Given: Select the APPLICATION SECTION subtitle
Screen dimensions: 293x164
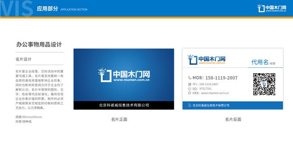Looking at the screenshot, I should tap(74, 9).
